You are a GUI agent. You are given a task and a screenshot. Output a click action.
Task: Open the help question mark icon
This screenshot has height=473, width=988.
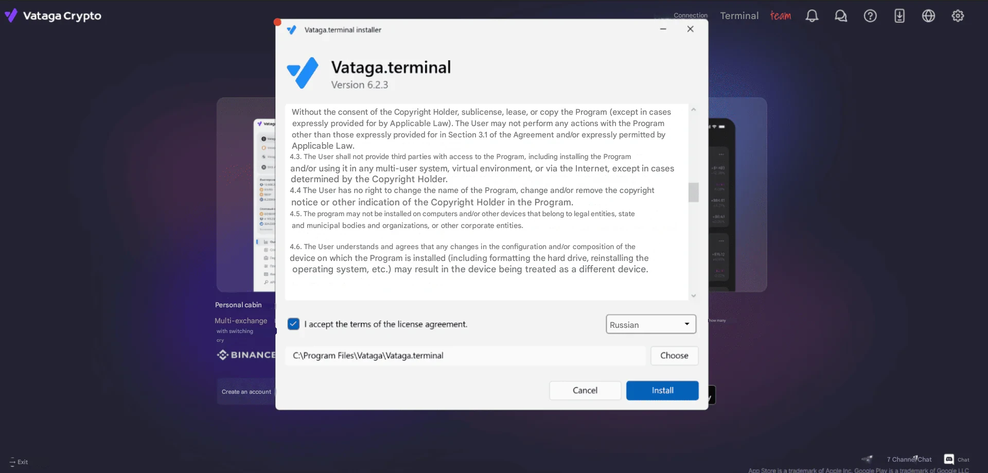(x=870, y=16)
